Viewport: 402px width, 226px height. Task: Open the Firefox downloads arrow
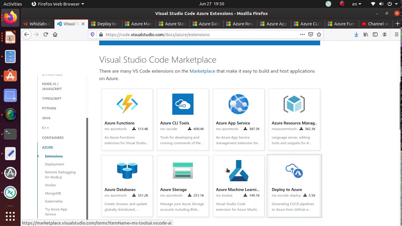pos(356,35)
